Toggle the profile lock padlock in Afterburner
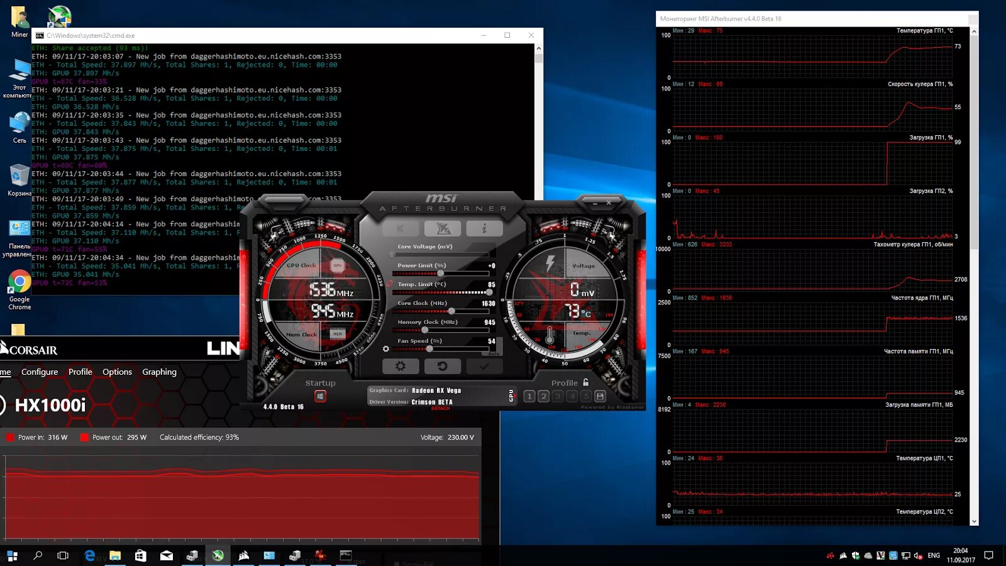The image size is (1006, 566). click(x=586, y=382)
